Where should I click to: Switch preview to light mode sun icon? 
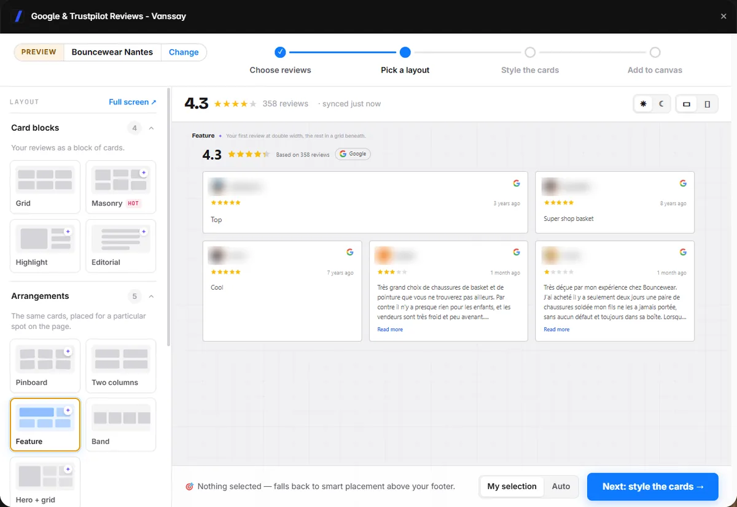tap(643, 104)
